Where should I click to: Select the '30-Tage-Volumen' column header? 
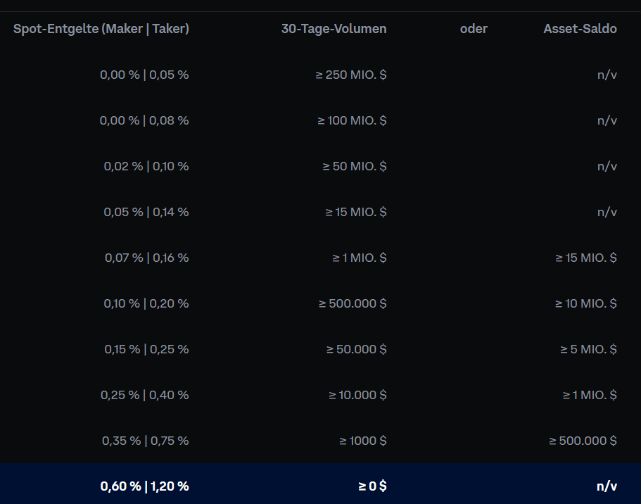(334, 29)
